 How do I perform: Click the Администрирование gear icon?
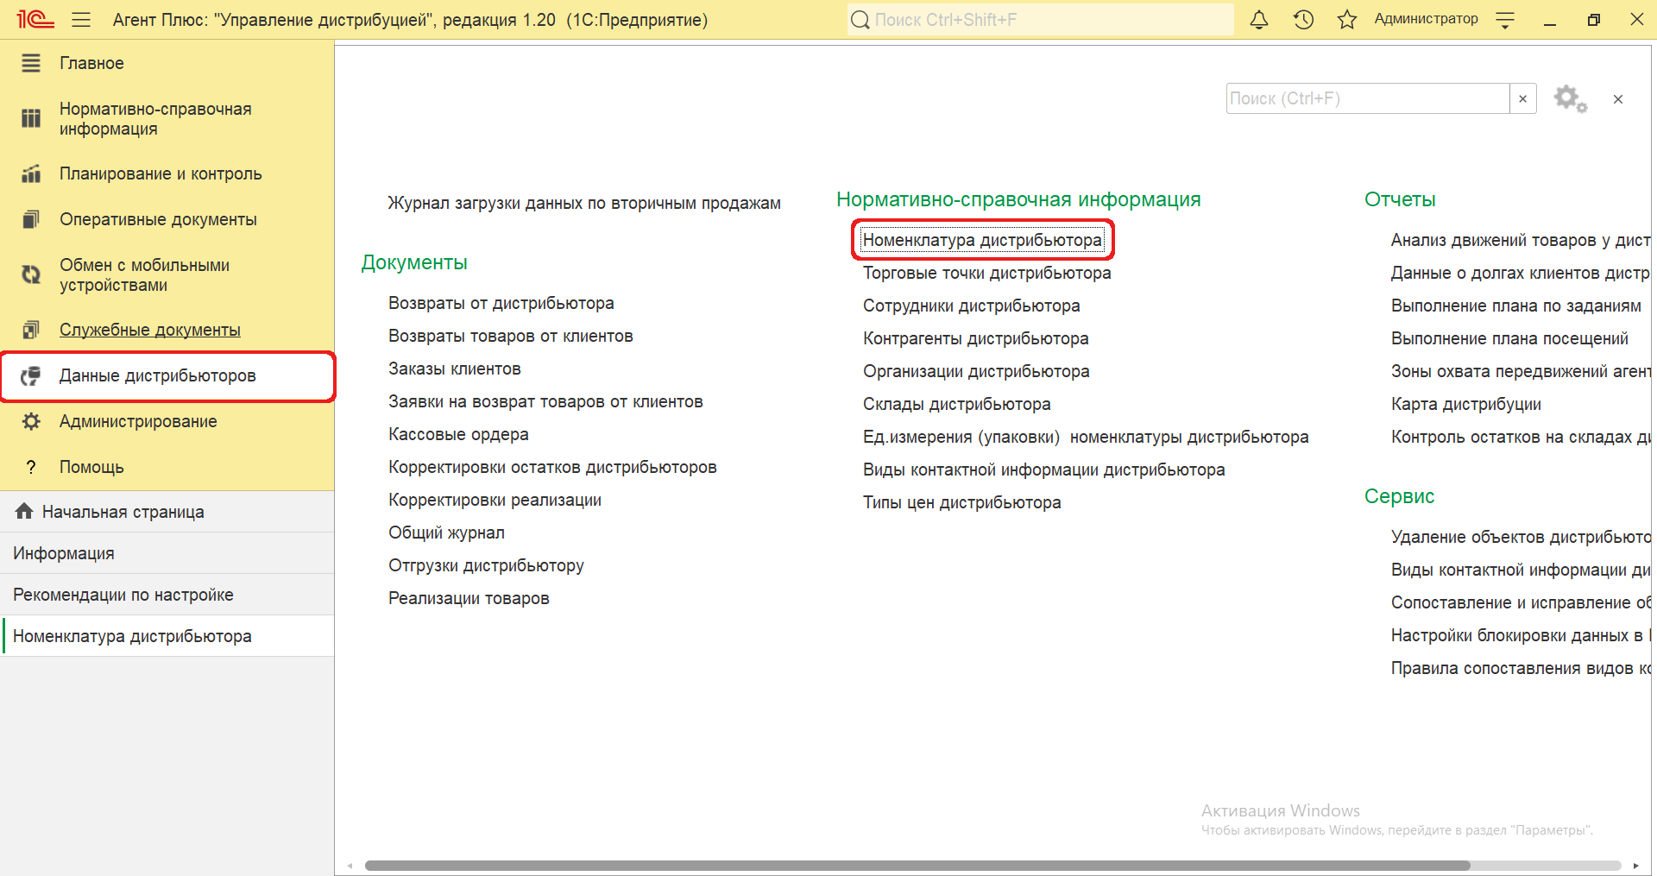point(31,421)
